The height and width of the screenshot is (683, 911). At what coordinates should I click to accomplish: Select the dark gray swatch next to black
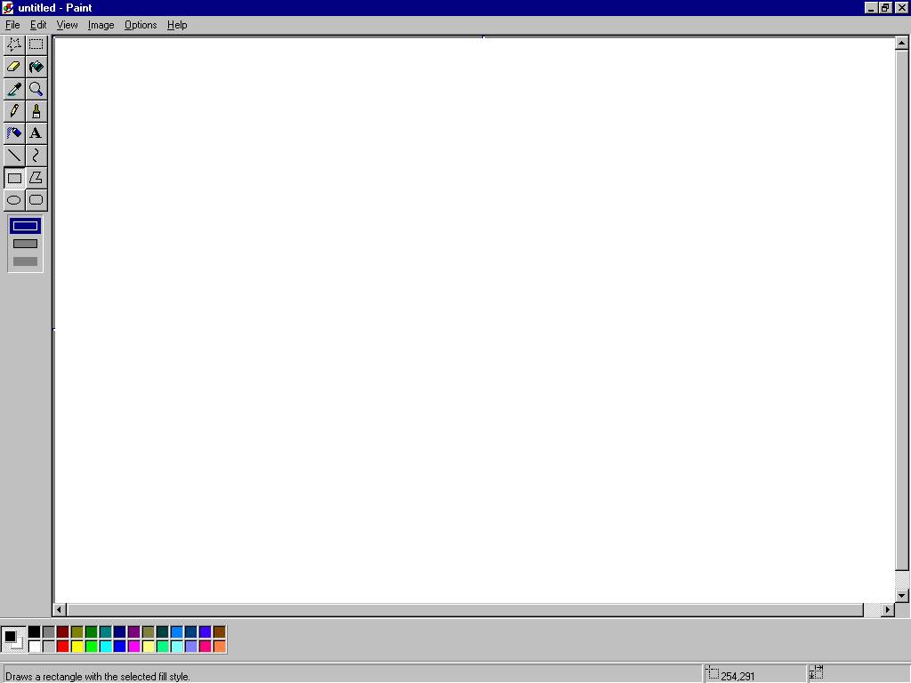[49, 632]
